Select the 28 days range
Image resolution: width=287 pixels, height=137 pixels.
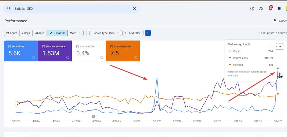tap(40, 33)
